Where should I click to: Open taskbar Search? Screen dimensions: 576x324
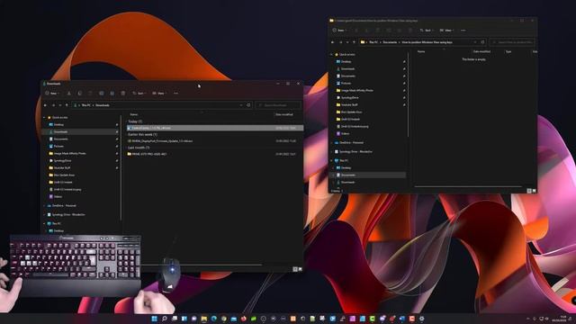(x=165, y=319)
